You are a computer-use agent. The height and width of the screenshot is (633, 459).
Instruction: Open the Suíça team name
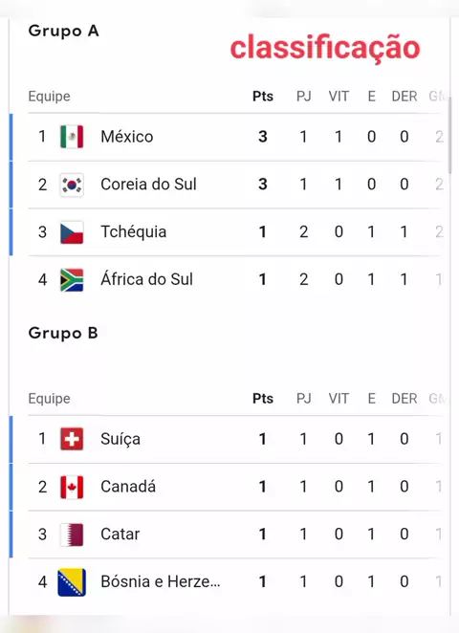(120, 439)
